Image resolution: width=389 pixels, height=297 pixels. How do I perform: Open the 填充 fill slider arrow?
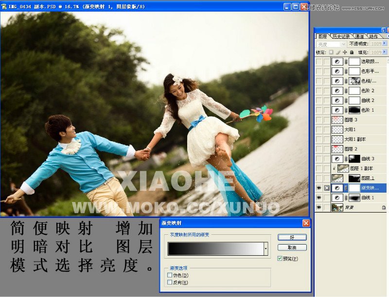[x=385, y=52]
